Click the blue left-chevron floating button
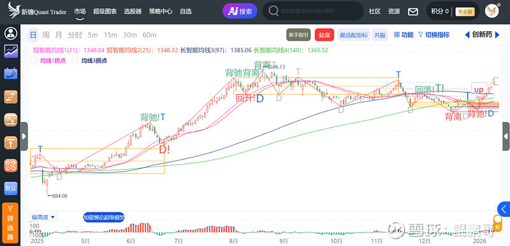 coord(504,209)
